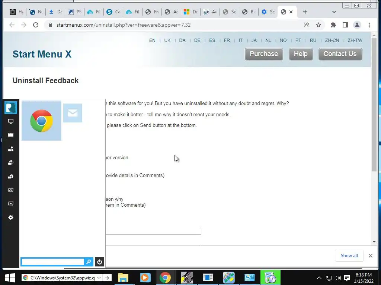Click the Purchase button

264,54
